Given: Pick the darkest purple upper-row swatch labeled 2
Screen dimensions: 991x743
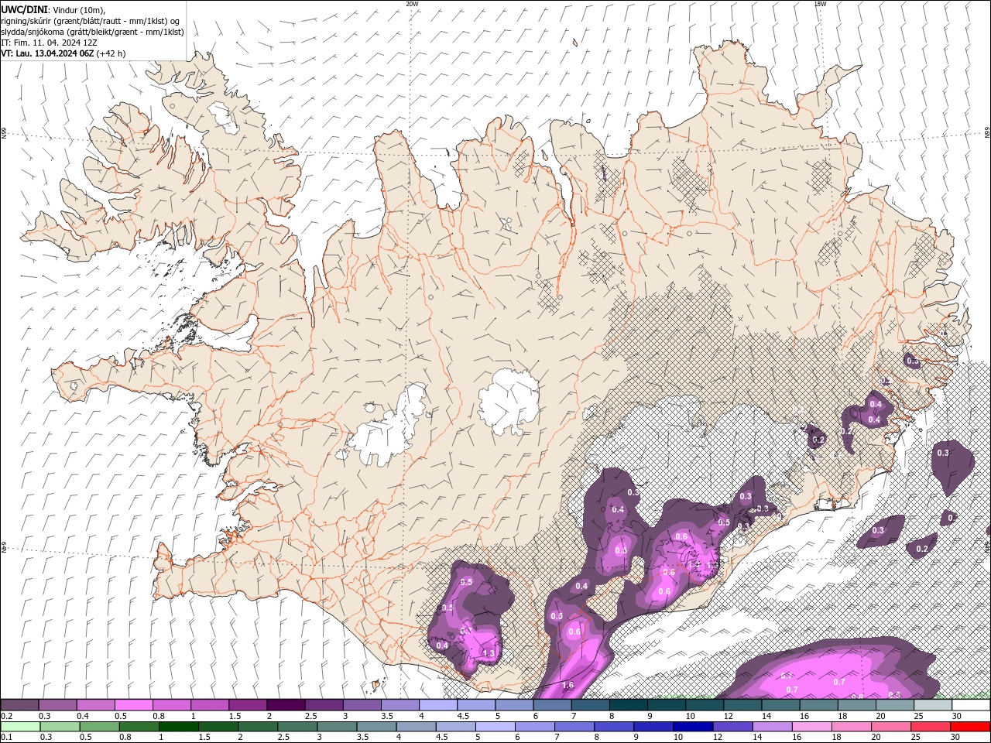Looking at the screenshot, I should [286, 704].
